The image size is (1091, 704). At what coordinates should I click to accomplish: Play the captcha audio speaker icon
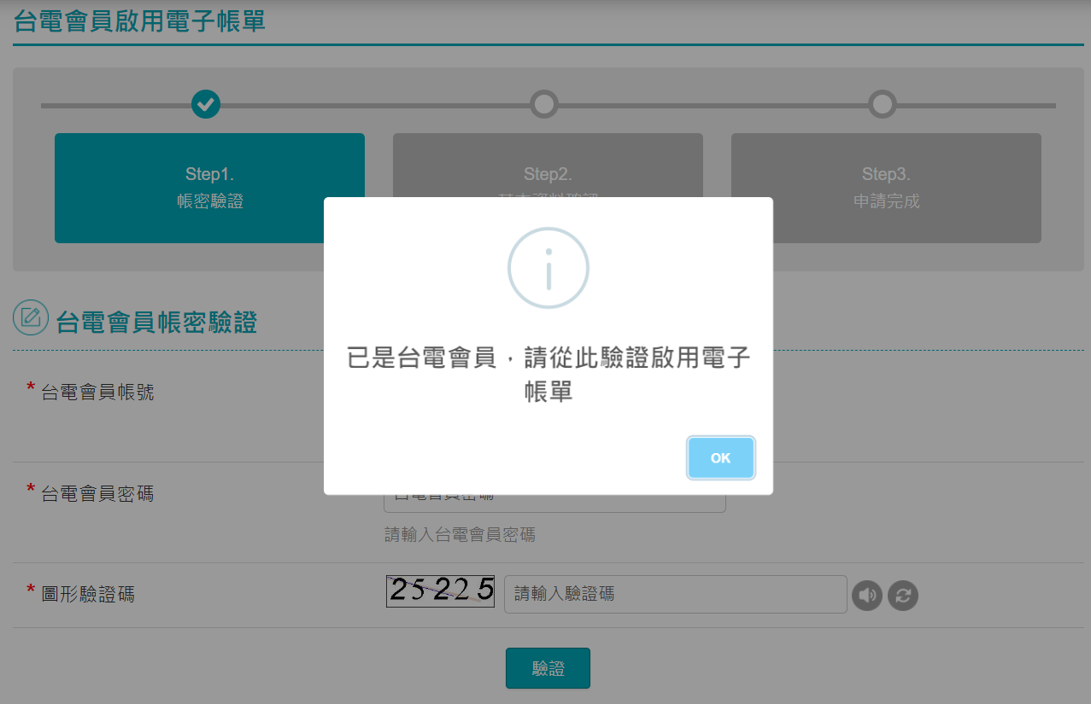point(867,596)
